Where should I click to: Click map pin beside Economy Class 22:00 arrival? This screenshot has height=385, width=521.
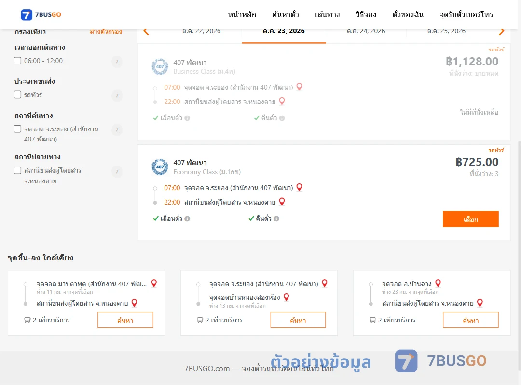282,202
